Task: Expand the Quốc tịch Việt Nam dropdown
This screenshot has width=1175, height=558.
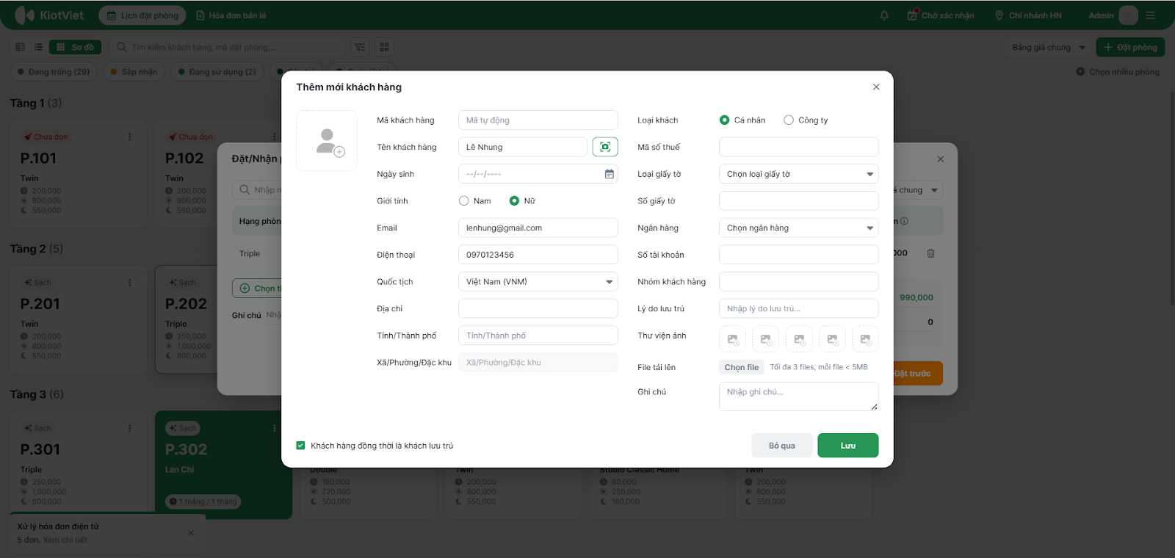Action: pos(538,282)
